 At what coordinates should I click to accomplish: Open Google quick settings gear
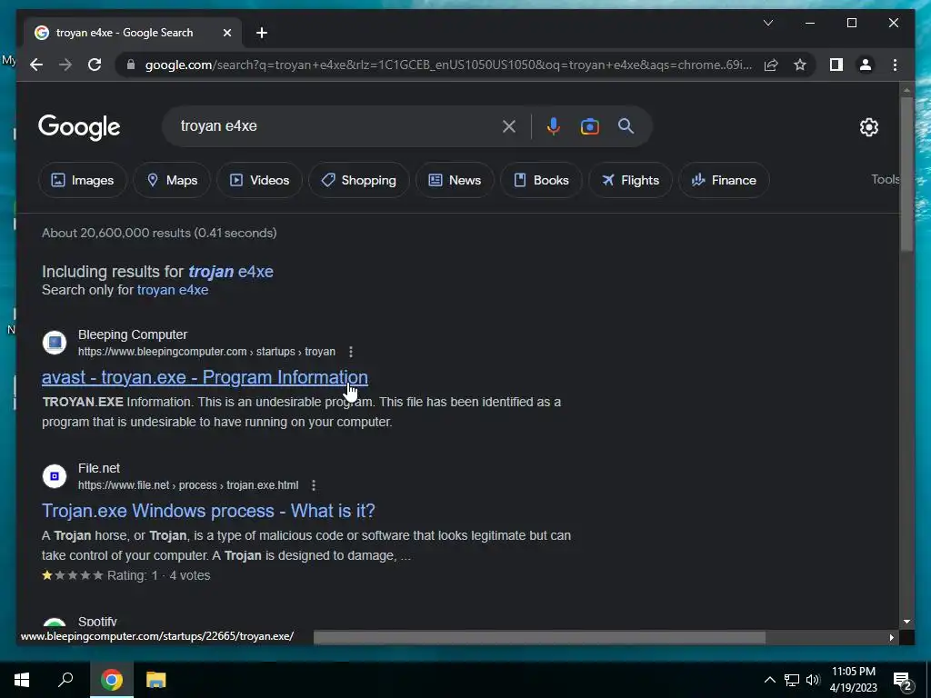tap(868, 126)
